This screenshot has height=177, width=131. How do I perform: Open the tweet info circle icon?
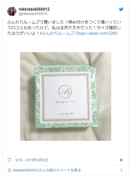tap(121, 160)
